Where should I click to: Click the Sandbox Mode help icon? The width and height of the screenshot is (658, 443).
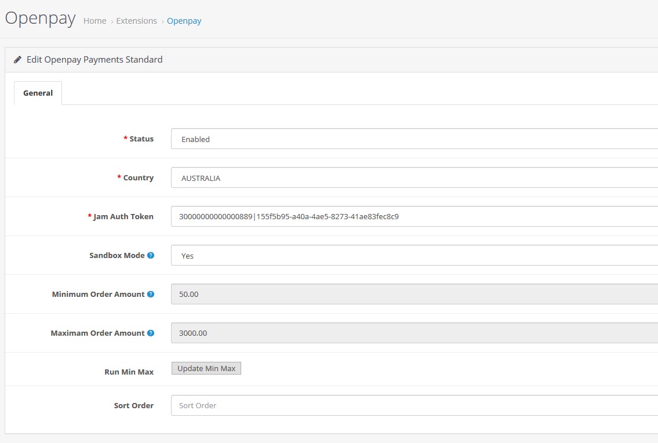coord(151,255)
